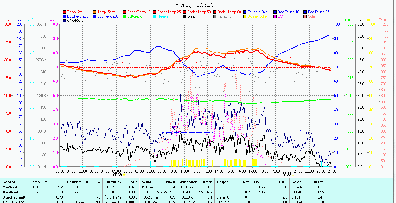This screenshot has width=396, height=203.
Task: Click the 12:00 tick on the time axis
Action: [x=196, y=171]
